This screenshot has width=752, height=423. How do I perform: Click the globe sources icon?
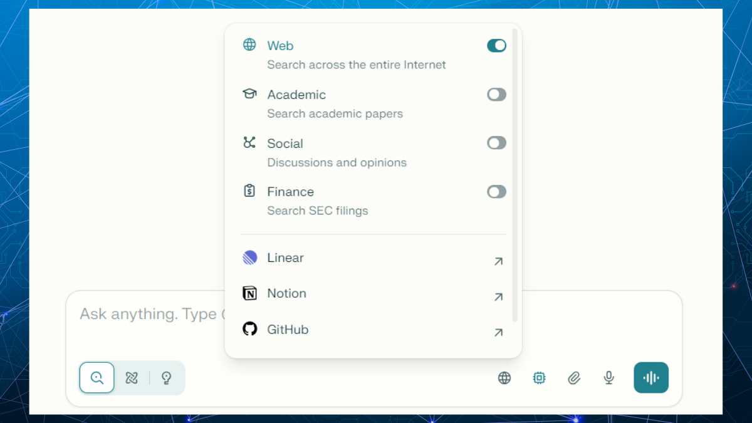504,378
